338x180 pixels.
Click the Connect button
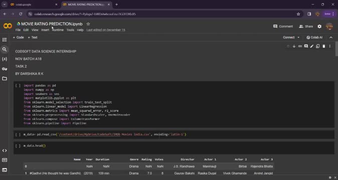click(289, 37)
